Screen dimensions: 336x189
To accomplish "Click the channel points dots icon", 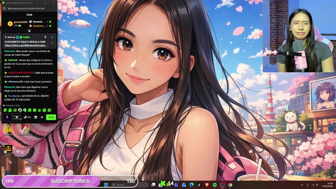I will pos(25,117).
